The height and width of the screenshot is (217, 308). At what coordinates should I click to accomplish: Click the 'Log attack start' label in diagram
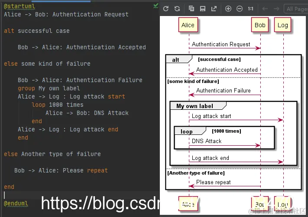(211, 116)
